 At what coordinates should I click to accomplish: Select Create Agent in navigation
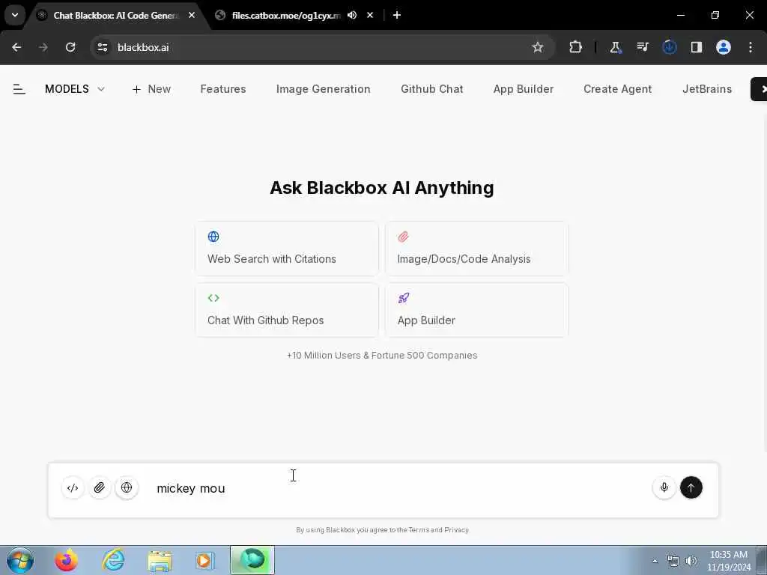point(618,89)
